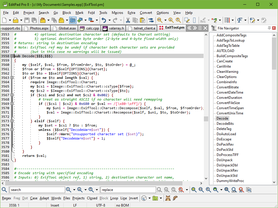Close the ExifTool.pm tab with X
278x208 pixels.
(x=205, y=28)
